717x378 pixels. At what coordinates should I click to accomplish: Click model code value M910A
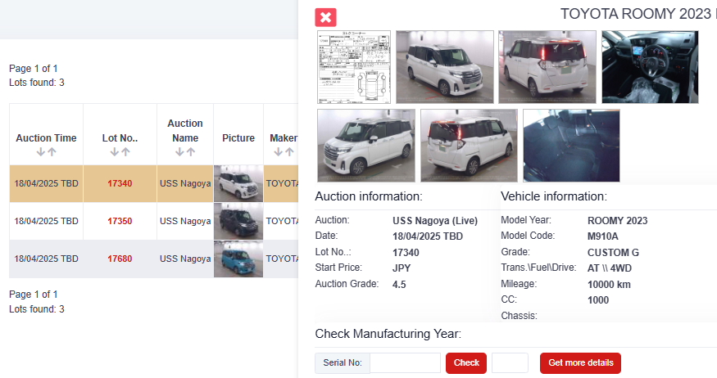point(602,236)
